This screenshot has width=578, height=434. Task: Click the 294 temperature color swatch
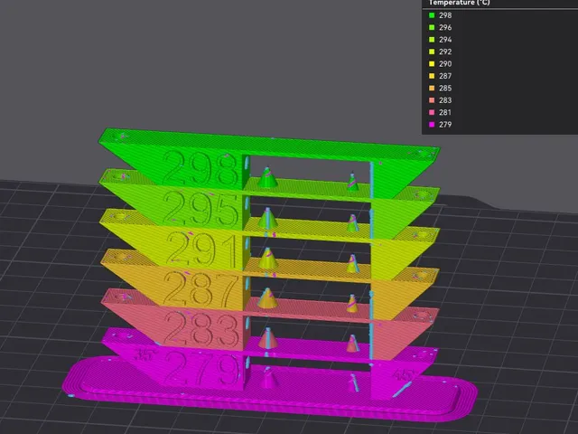pos(432,40)
